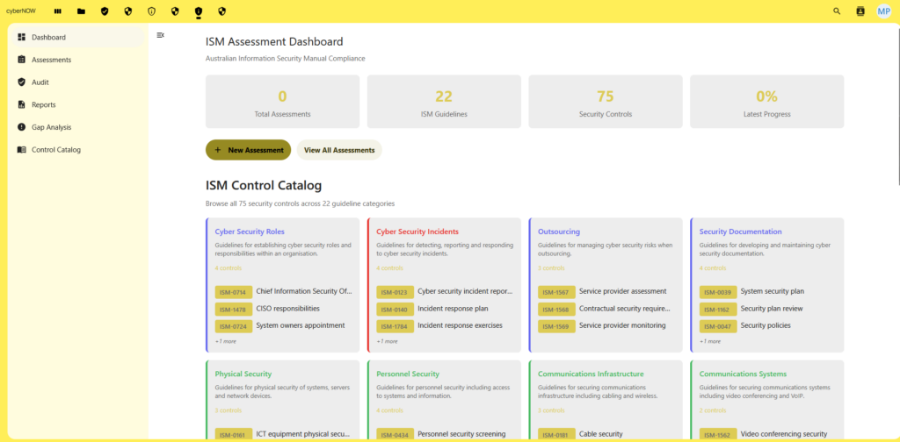
Task: Expand '+1 more' under Cyber Security Roles
Action: pos(224,341)
